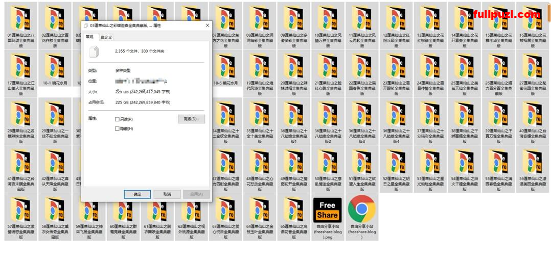Select folder 55蓬莱仙山
Image resolution: width=551 pixels, height=255 pixels.
(498, 169)
